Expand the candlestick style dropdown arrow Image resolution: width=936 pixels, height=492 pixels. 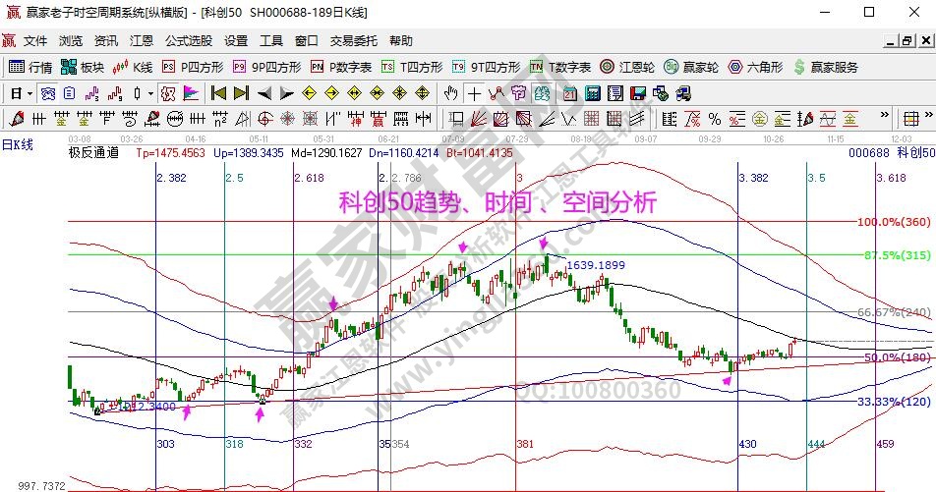pyautogui.click(x=149, y=93)
